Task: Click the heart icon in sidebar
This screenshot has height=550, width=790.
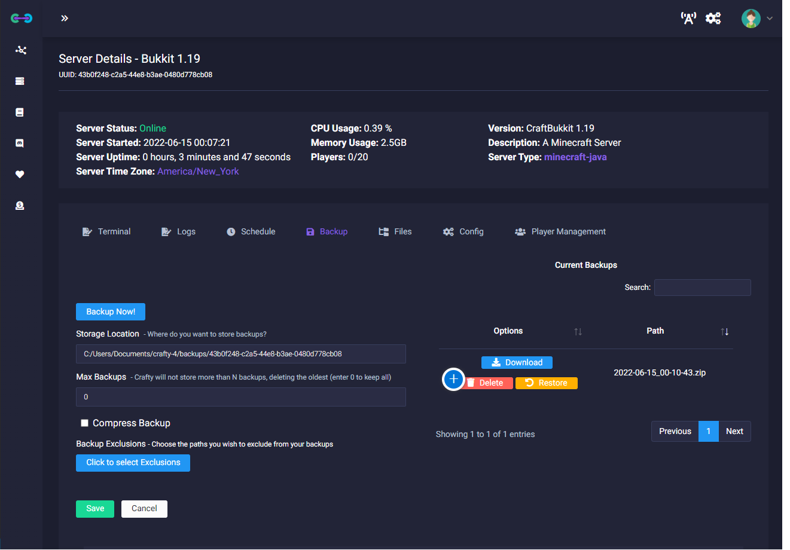Action: tap(20, 175)
